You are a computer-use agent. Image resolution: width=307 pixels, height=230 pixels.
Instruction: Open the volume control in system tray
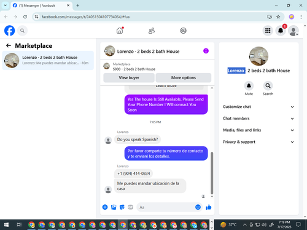point(264,225)
